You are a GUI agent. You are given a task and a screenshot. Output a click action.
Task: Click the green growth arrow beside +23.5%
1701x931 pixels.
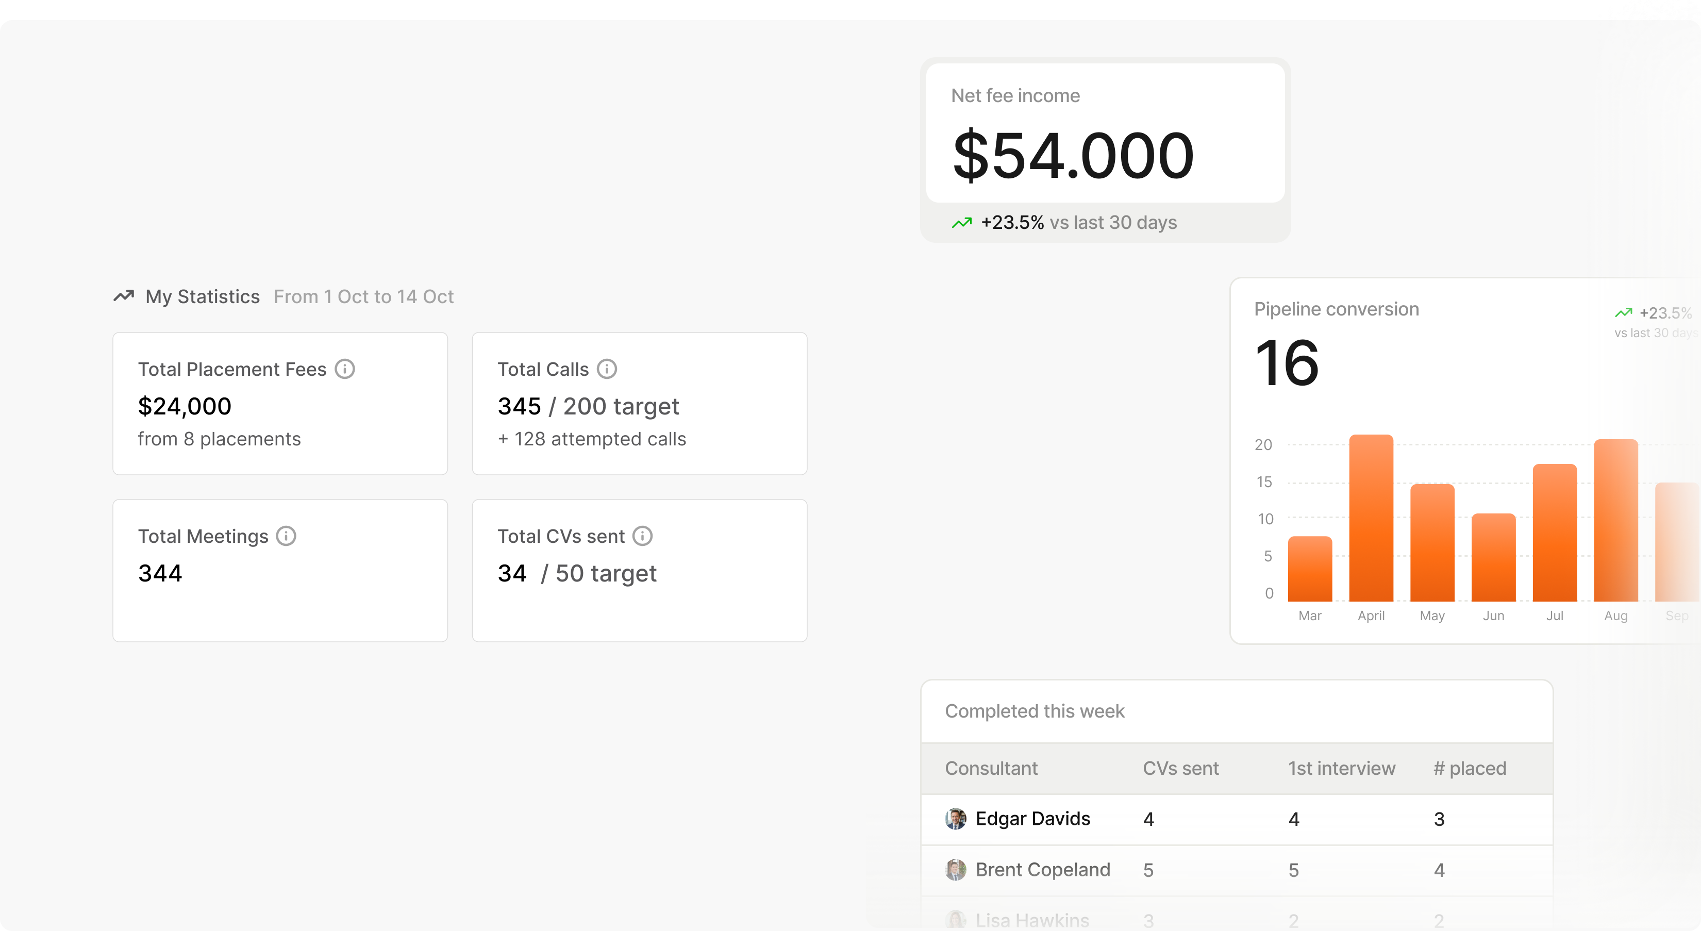pyautogui.click(x=962, y=223)
